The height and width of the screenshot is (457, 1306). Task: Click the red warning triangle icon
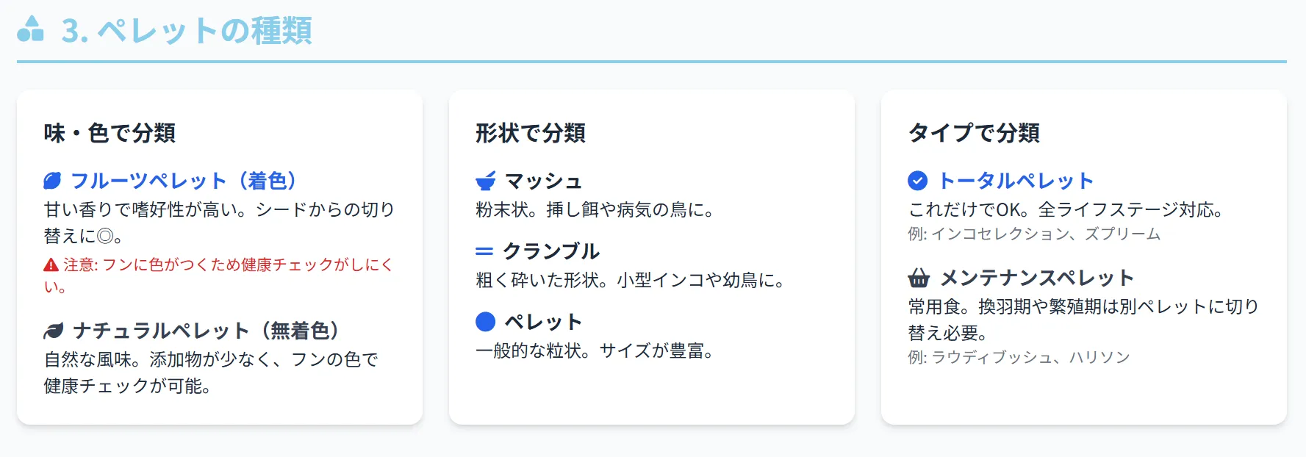pyautogui.click(x=51, y=265)
